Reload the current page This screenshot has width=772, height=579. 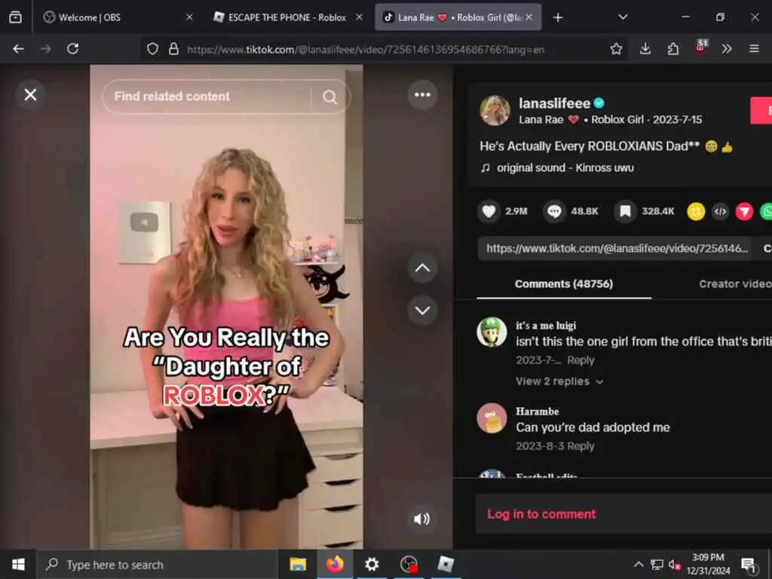coord(73,49)
